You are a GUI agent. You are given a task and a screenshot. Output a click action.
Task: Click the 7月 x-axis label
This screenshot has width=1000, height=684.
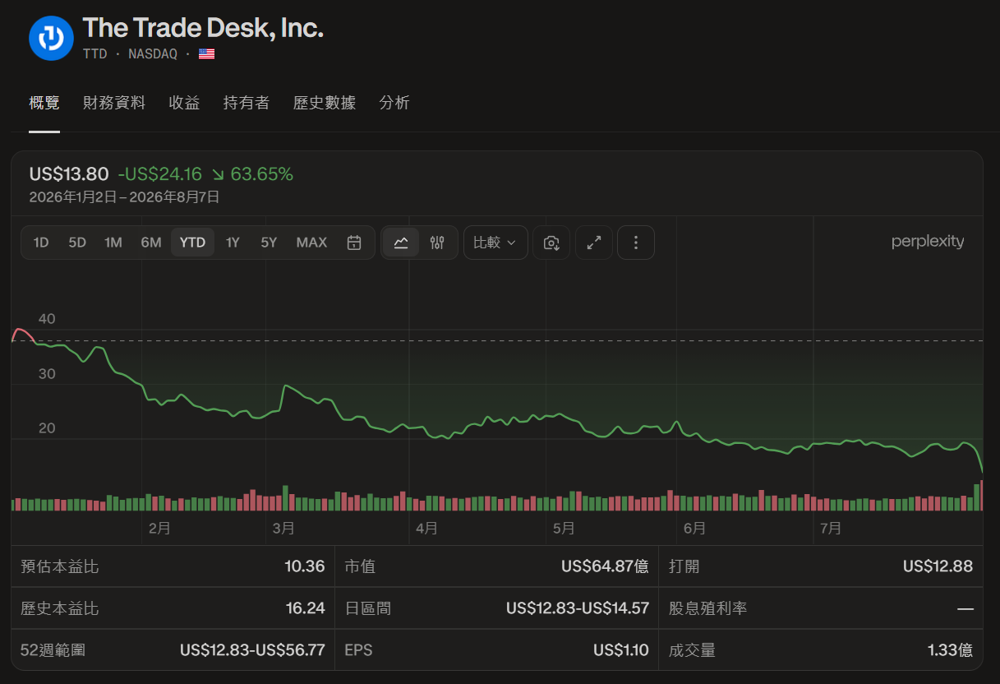pos(831,529)
